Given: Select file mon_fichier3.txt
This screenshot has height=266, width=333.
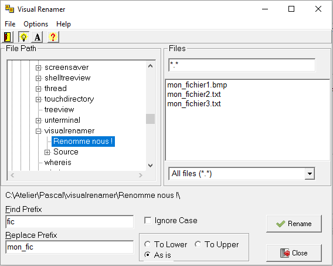Looking at the screenshot, I should [194, 104].
